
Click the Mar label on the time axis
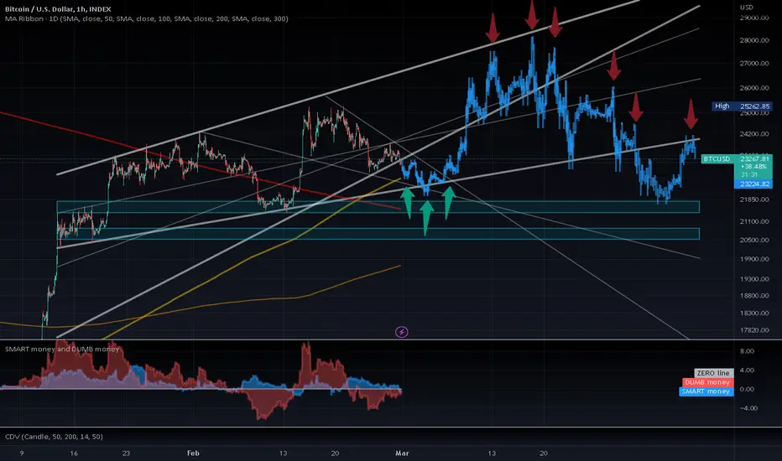402,453
